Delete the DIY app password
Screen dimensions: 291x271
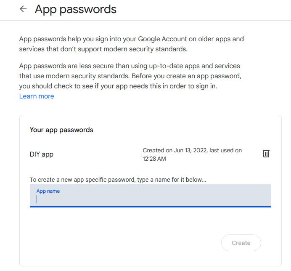[266, 154]
